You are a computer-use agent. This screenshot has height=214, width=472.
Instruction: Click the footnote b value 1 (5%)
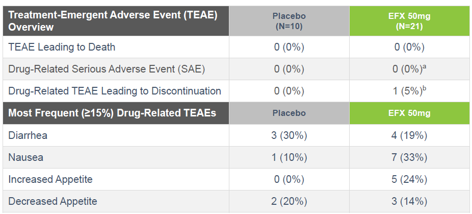pyautogui.click(x=409, y=91)
